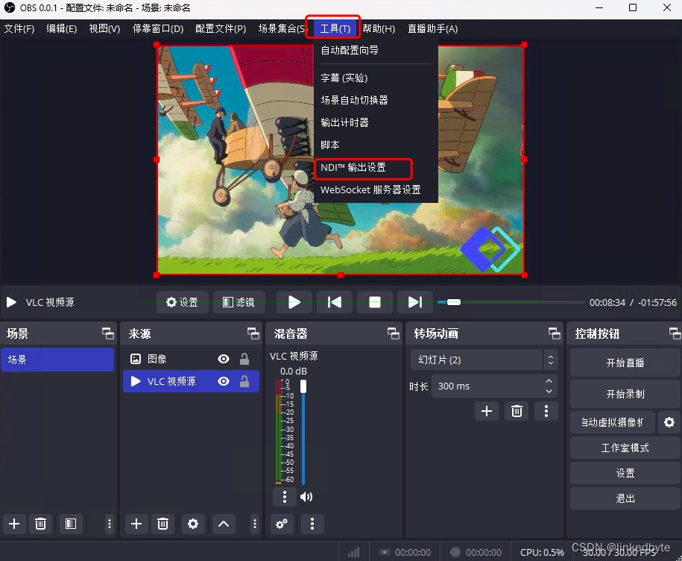The height and width of the screenshot is (561, 682).
Task: Decrease transition 时长 value
Action: click(x=549, y=391)
